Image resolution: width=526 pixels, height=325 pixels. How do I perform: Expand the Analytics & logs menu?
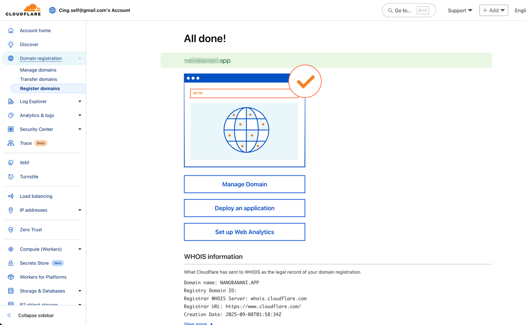[80, 115]
